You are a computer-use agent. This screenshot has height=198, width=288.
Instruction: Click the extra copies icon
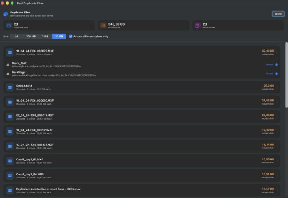click(198, 25)
